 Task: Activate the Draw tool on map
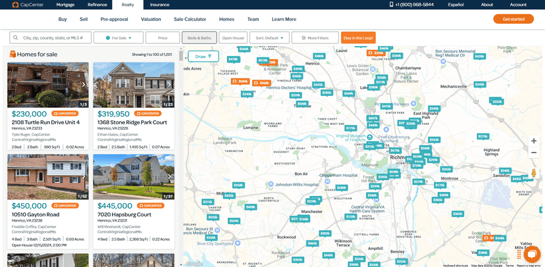pyautogui.click(x=203, y=57)
